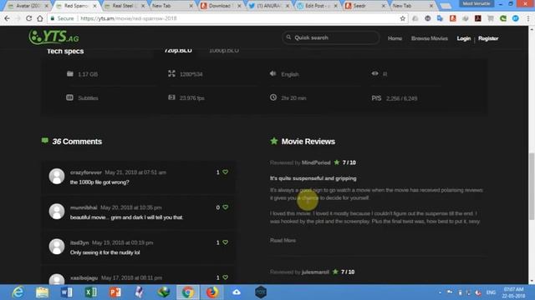Bookmark the page with the star icon

(x=403, y=18)
